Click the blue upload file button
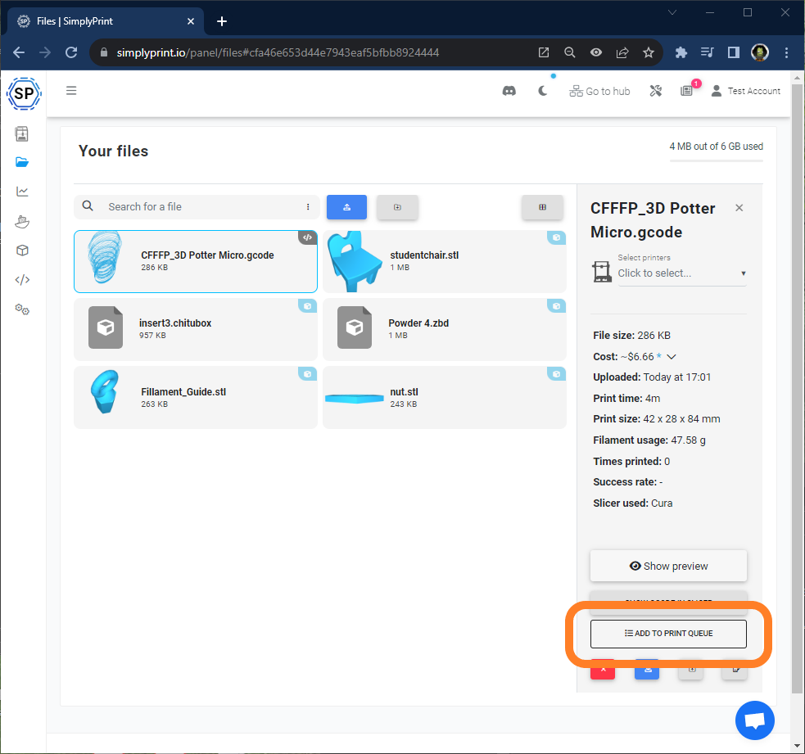Viewport: 805px width, 754px height. (x=346, y=207)
